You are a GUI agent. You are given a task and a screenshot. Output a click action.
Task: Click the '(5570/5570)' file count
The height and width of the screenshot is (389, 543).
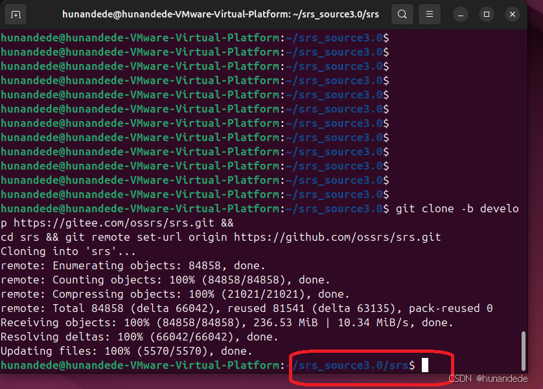172,351
